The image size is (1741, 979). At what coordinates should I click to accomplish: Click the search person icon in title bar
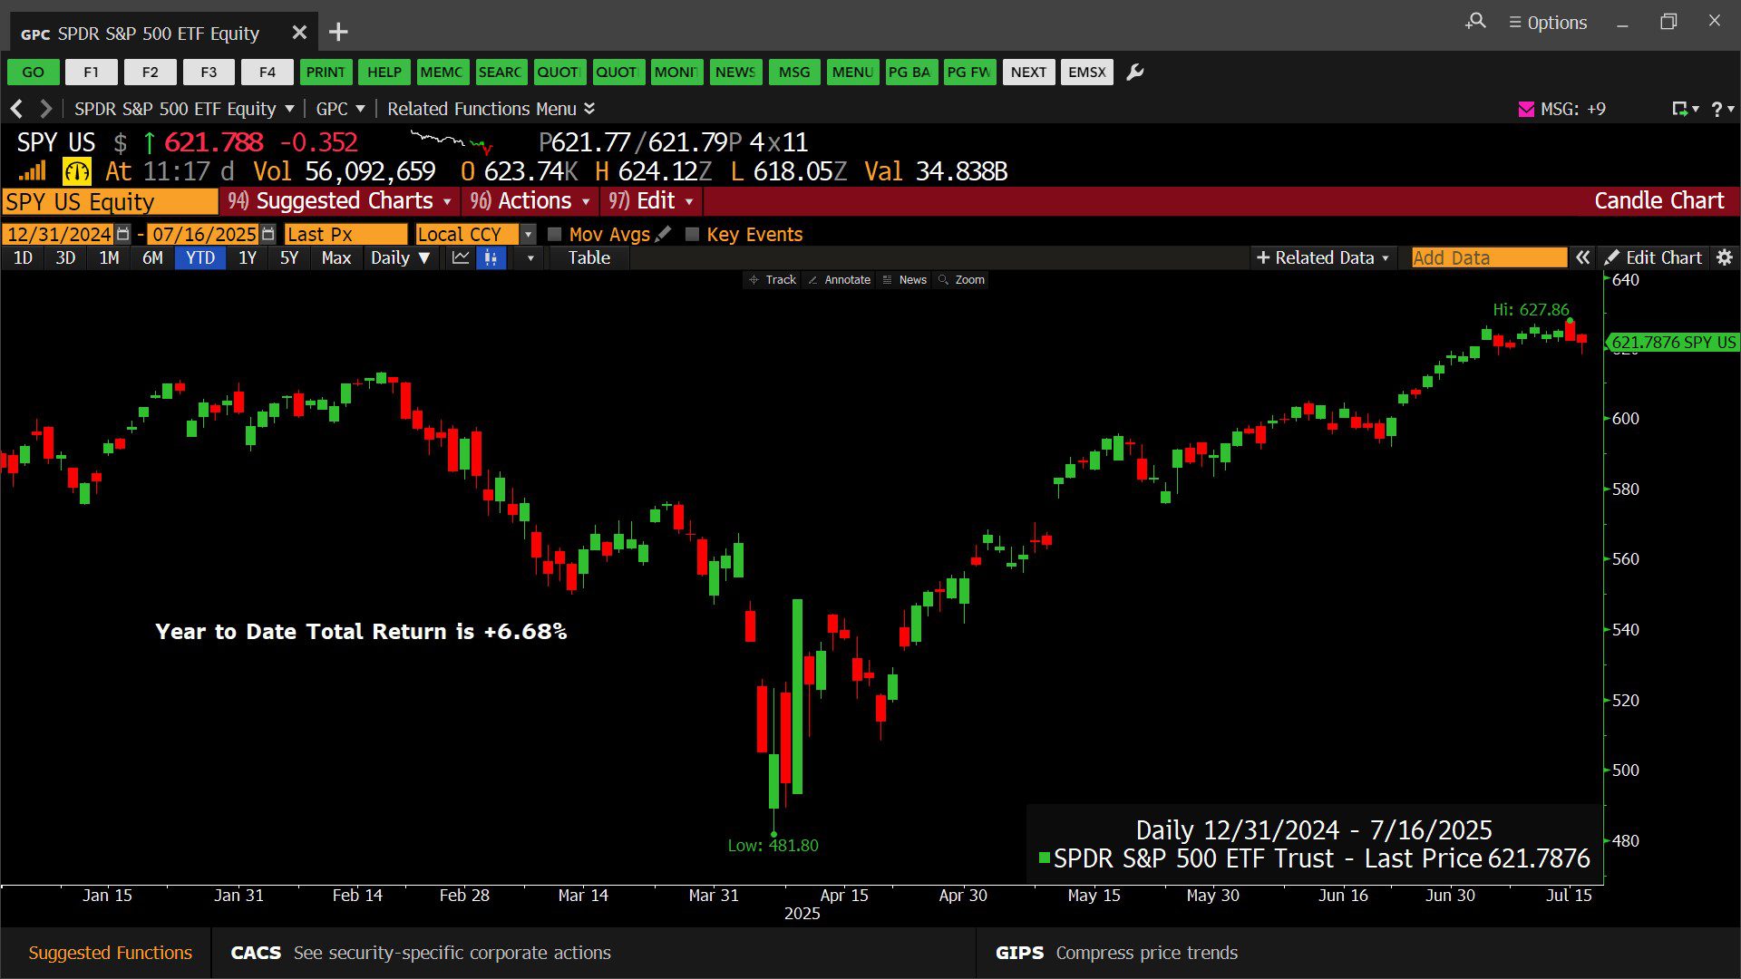1475,21
